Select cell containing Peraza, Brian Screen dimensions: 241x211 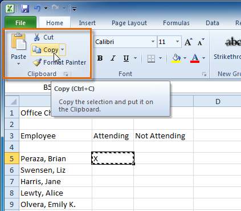55,158
